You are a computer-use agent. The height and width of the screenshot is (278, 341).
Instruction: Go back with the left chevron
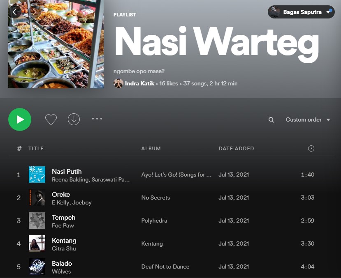(x=15, y=12)
